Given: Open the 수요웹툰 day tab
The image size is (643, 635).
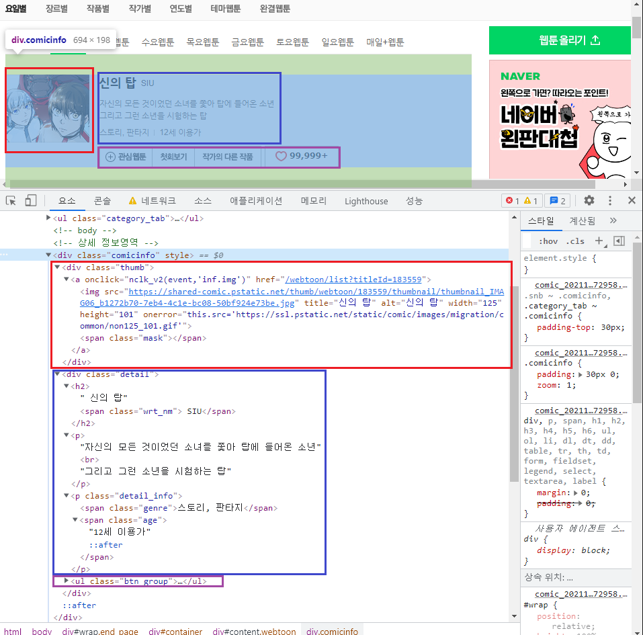Looking at the screenshot, I should 158,42.
